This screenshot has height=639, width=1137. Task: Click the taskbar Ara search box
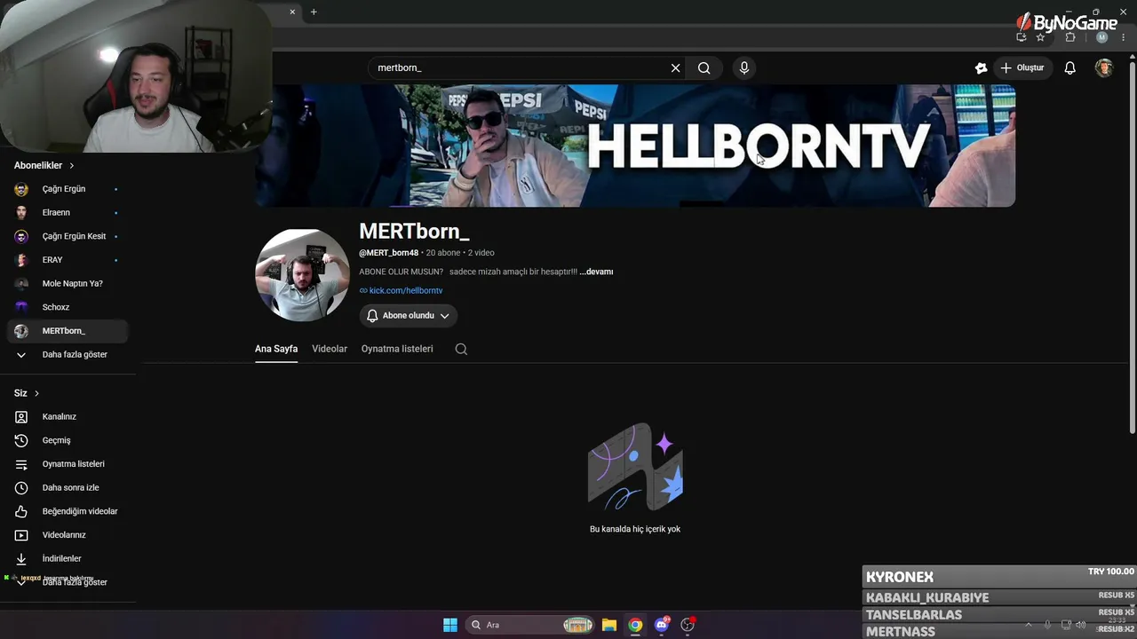pos(531,625)
